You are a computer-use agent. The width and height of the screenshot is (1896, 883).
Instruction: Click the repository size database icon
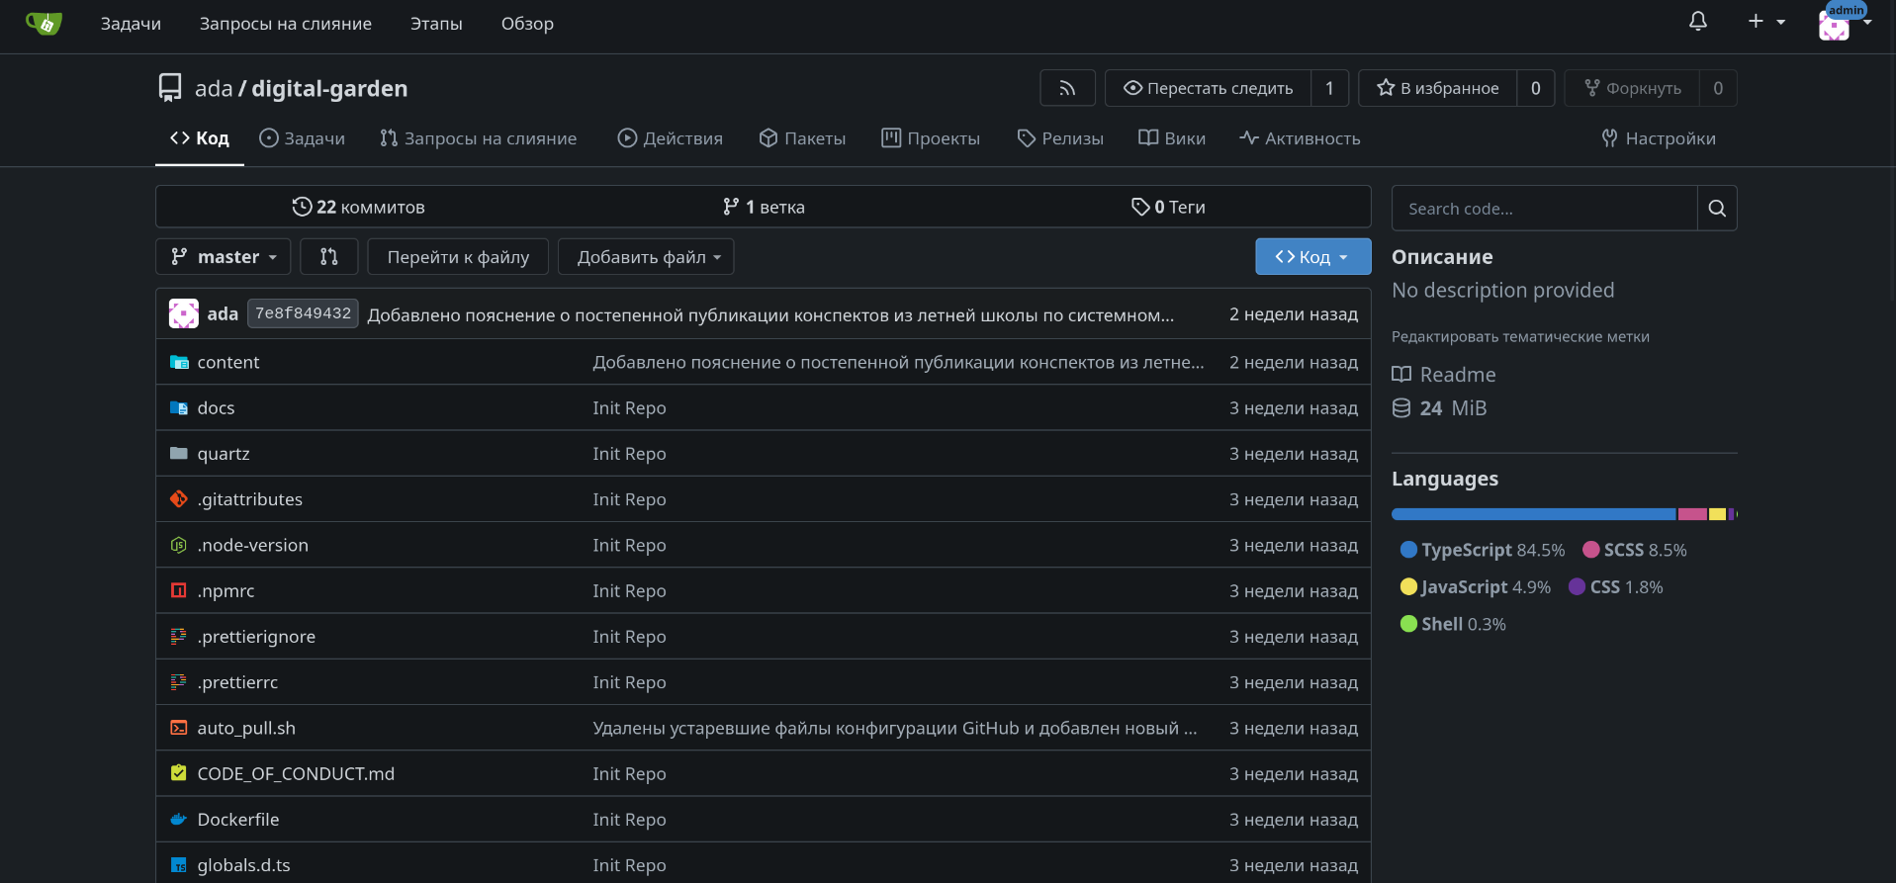pyautogui.click(x=1401, y=408)
